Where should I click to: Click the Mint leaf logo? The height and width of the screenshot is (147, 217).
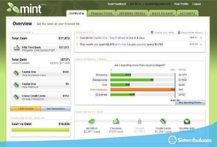point(13,8)
